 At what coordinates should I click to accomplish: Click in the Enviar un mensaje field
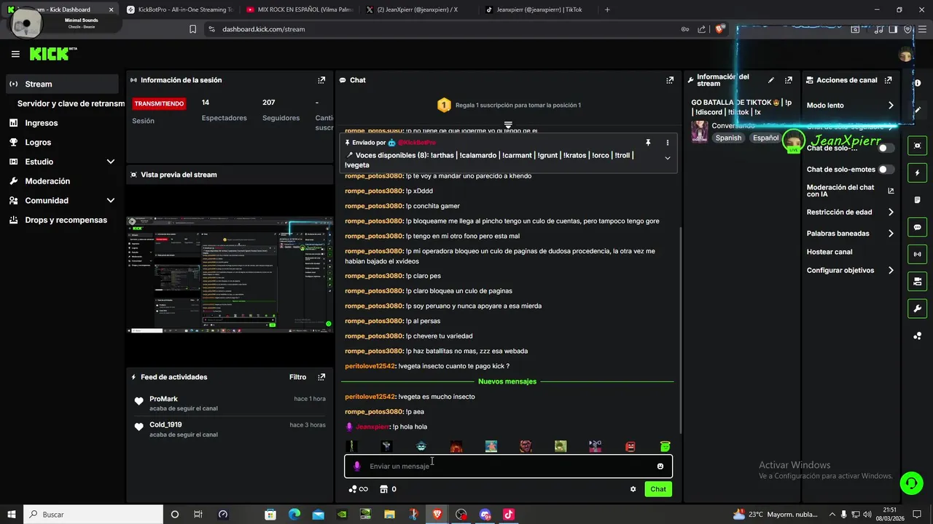click(x=508, y=467)
